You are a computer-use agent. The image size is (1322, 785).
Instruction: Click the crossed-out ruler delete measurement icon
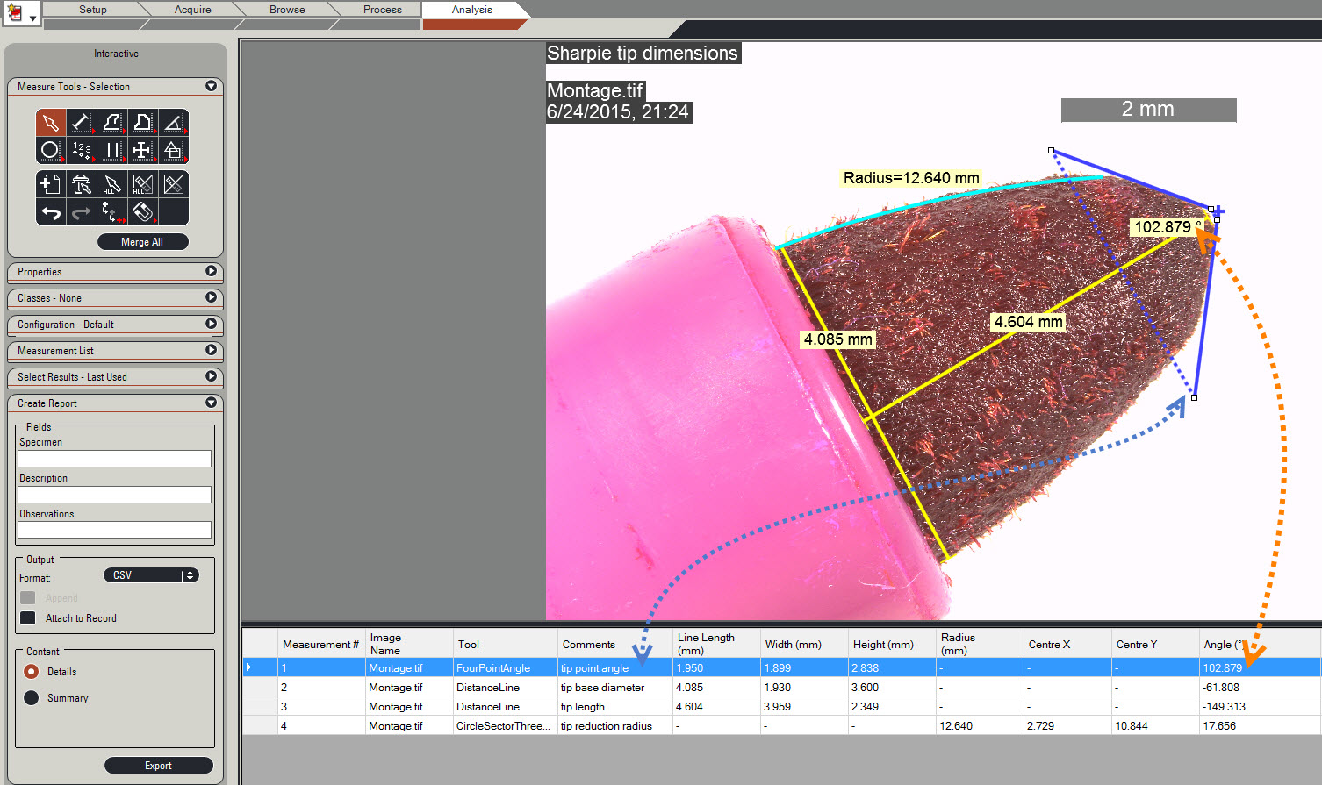click(x=174, y=184)
